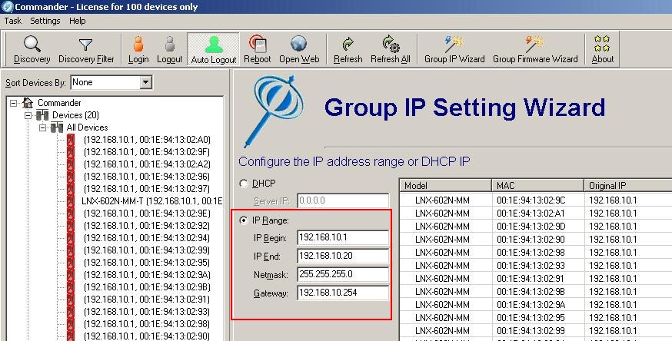The height and width of the screenshot is (341, 672).
Task: Click the Gateway input field
Action: click(x=343, y=293)
